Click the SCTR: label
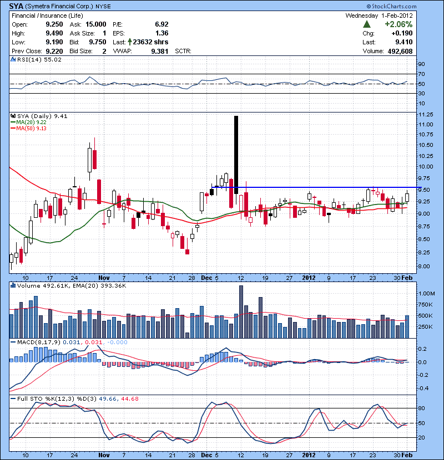The width and height of the screenshot is (444, 460). click(183, 51)
